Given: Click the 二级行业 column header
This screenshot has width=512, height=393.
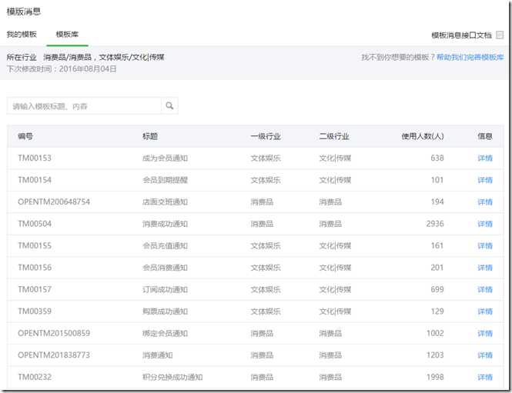Looking at the screenshot, I should pyautogui.click(x=334, y=136).
